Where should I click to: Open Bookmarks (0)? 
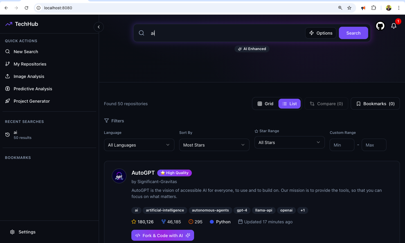point(375,104)
